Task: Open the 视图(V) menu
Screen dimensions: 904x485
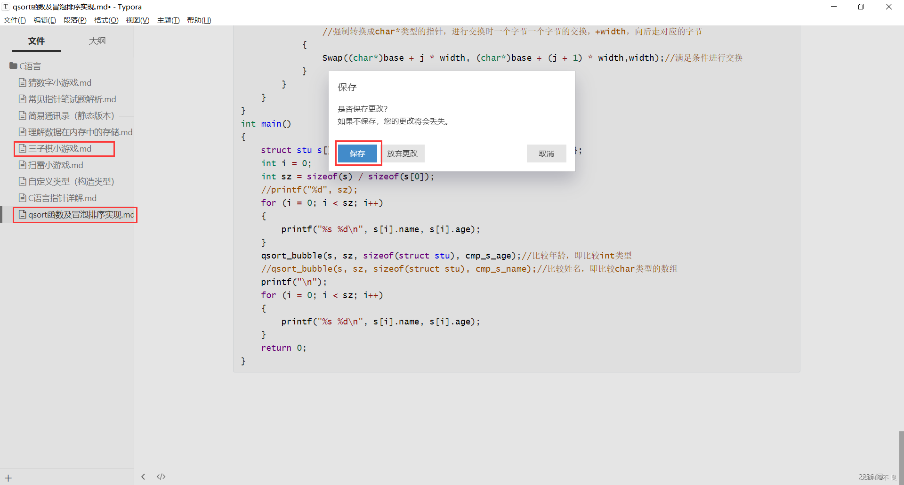Action: 137,20
